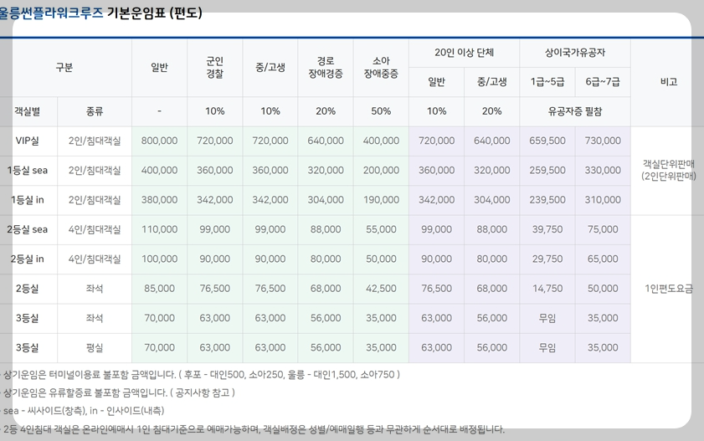Click the 2등실 sea '110,000' fare
The image size is (704, 441).
pyautogui.click(x=159, y=229)
